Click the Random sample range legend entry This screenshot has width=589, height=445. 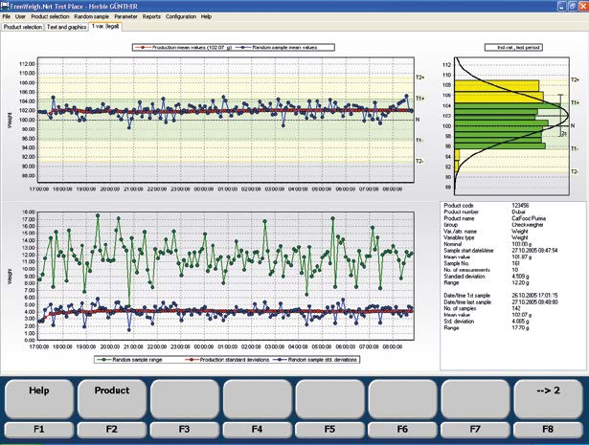pos(129,360)
